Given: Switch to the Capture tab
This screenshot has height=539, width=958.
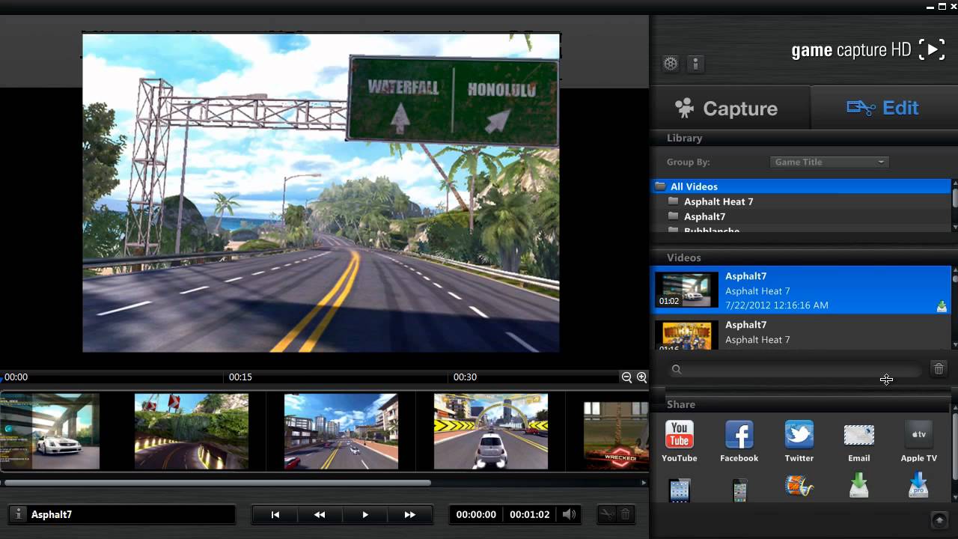Looking at the screenshot, I should tap(730, 108).
